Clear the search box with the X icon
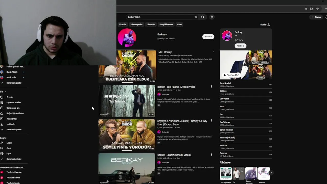The image size is (327, 184). click(x=196, y=17)
